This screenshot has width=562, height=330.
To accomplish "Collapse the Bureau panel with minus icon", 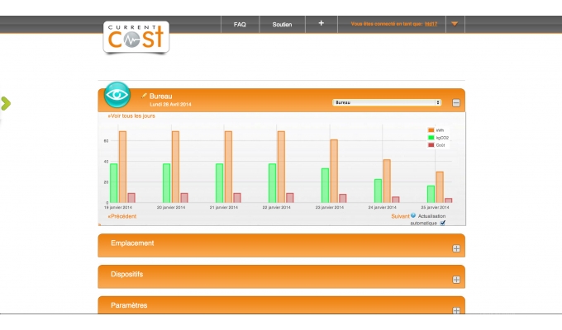I will 455,103.
